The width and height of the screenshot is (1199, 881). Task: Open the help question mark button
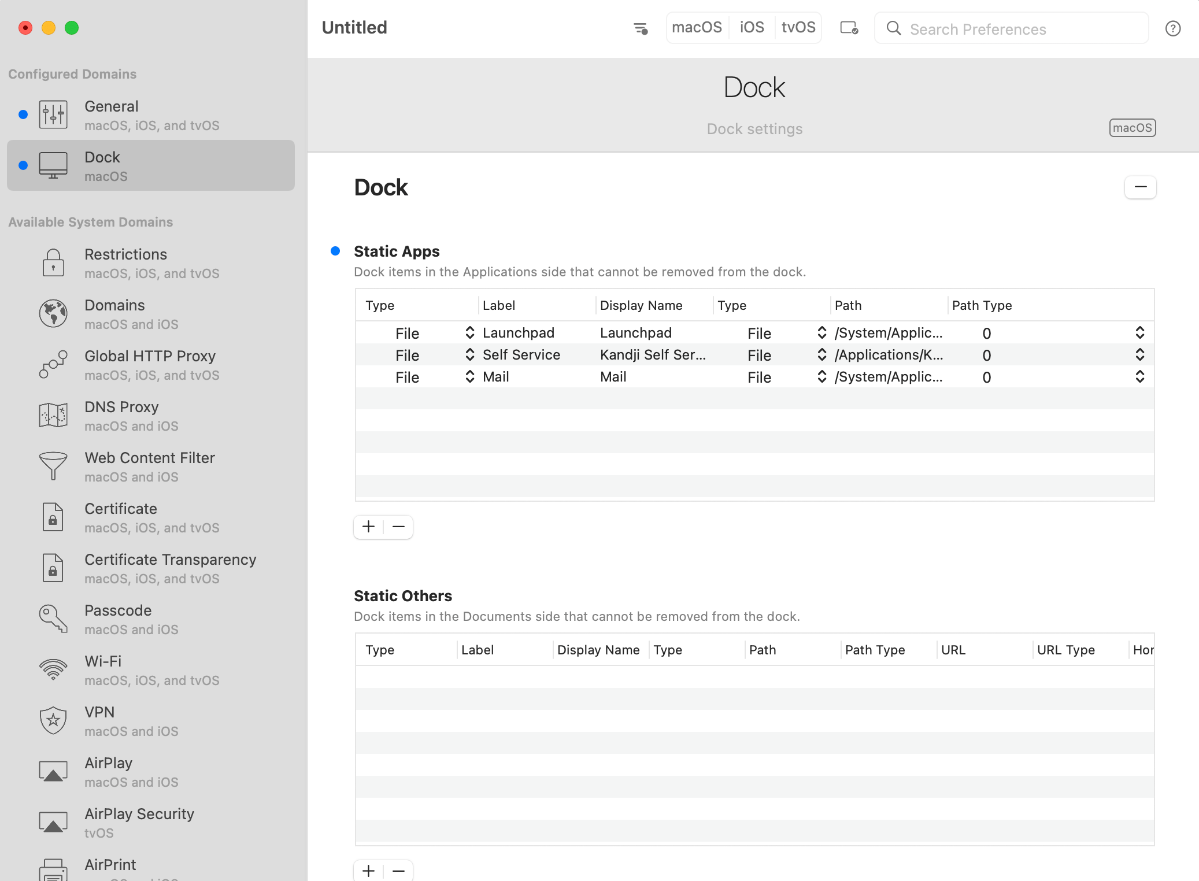[x=1173, y=28]
